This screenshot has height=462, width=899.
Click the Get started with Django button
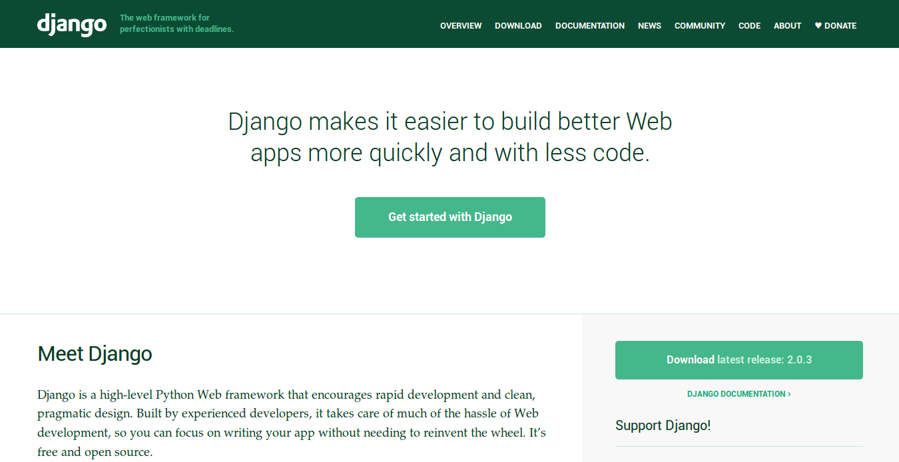click(x=450, y=217)
